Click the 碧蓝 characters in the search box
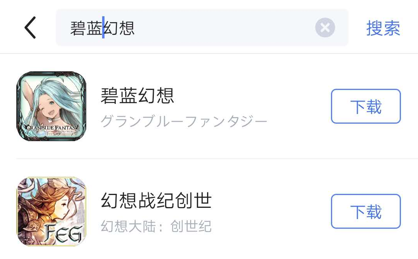Screen dimensions: 418x259 click(86, 28)
